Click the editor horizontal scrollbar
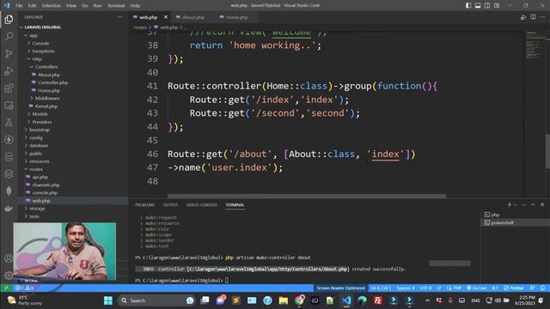This screenshot has height=309, width=550. [307, 197]
